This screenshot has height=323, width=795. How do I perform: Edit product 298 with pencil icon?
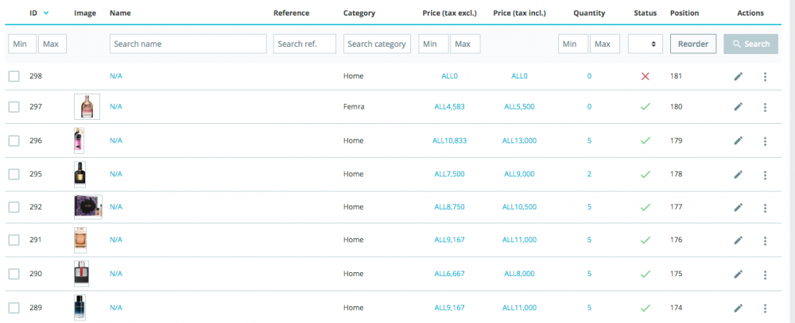pos(738,76)
